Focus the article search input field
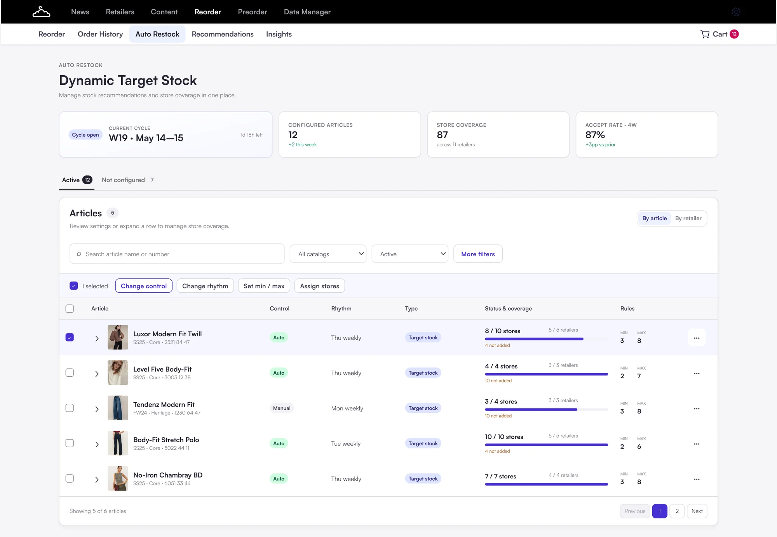The height and width of the screenshot is (537, 777). point(177,254)
